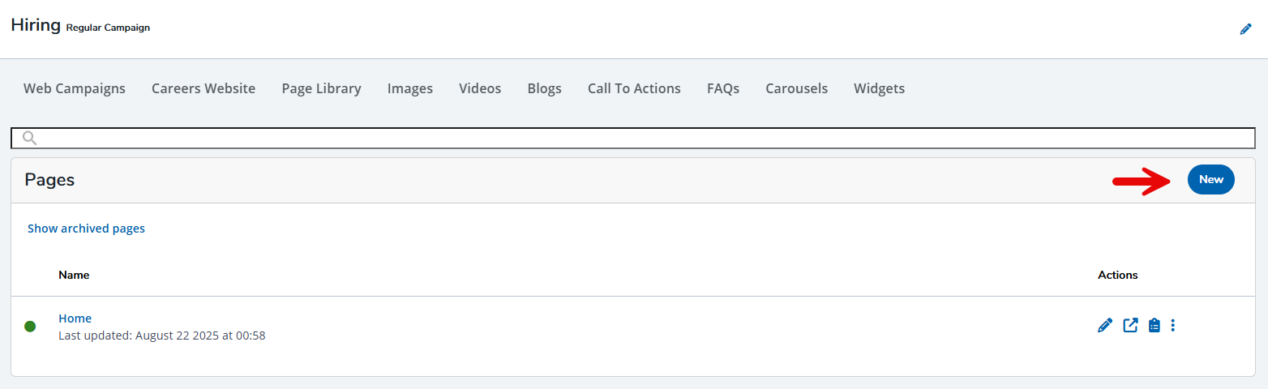Click the green status dot for Home
The width and height of the screenshot is (1268, 389).
[x=30, y=327]
